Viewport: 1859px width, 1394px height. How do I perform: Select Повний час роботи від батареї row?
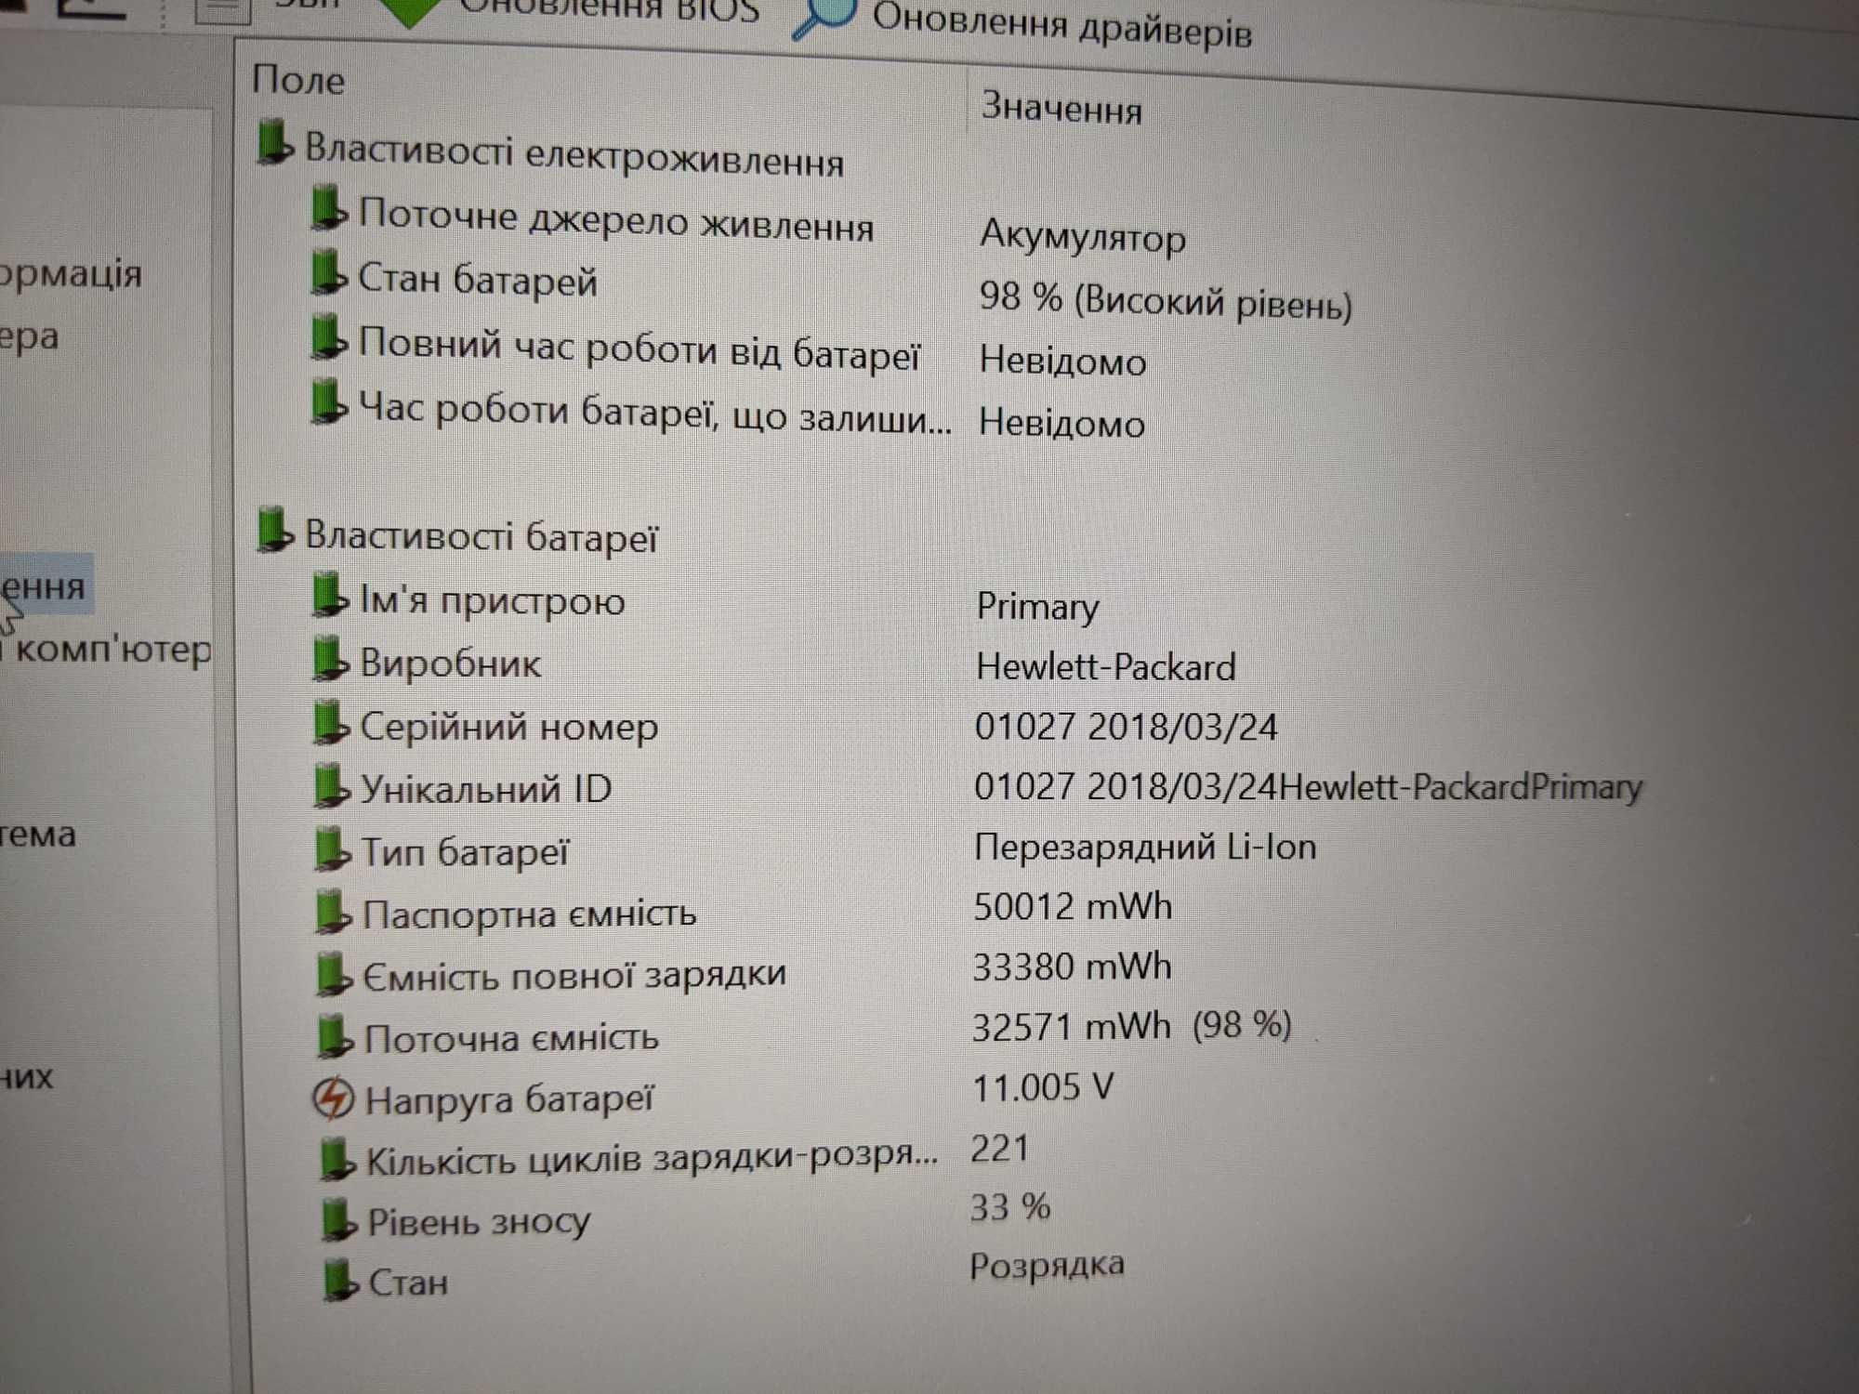[729, 351]
